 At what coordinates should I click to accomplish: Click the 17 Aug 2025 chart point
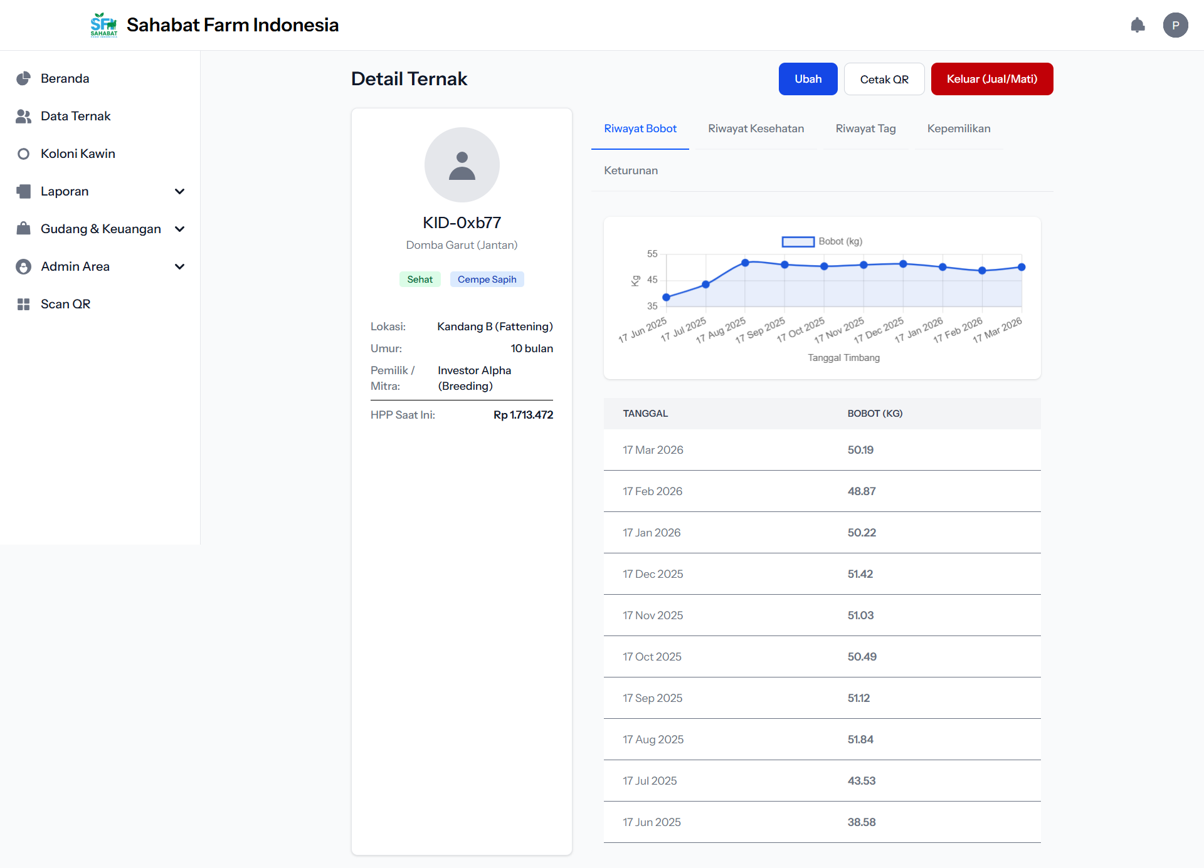745,263
